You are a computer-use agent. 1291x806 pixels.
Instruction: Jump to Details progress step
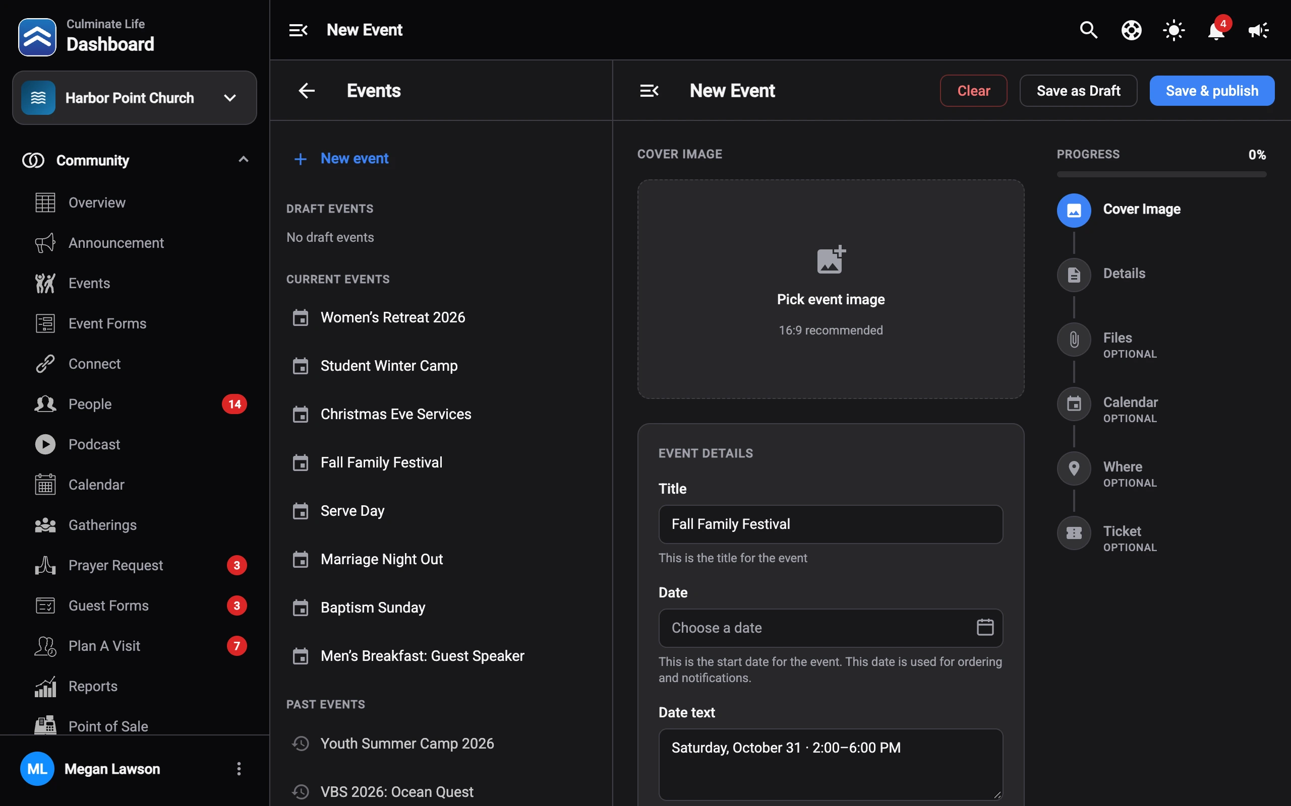(1102, 274)
